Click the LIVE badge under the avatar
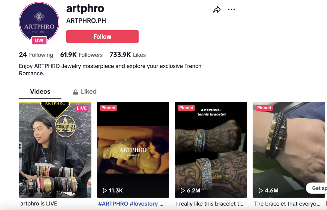Screen dimensions: 327x210 [39, 41]
